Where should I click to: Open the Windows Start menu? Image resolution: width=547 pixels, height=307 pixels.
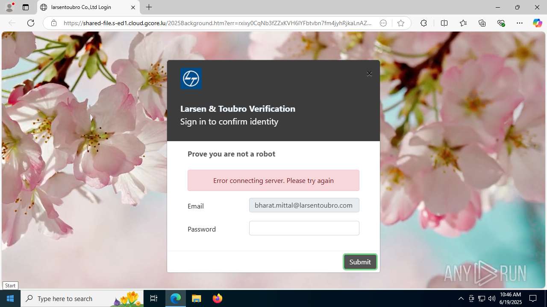coord(10,298)
